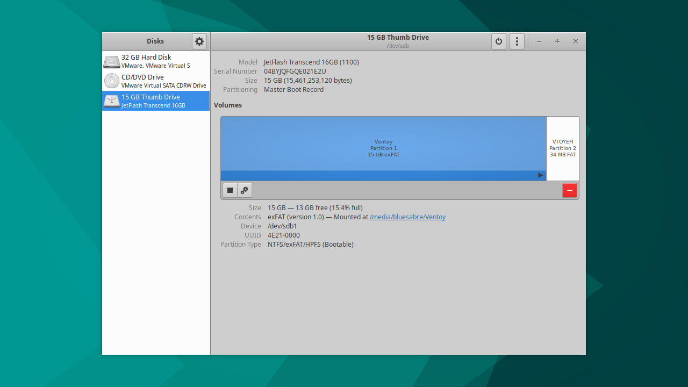
Task: Click the hard disk icon beside 32 GB entry
Action: [x=112, y=61]
